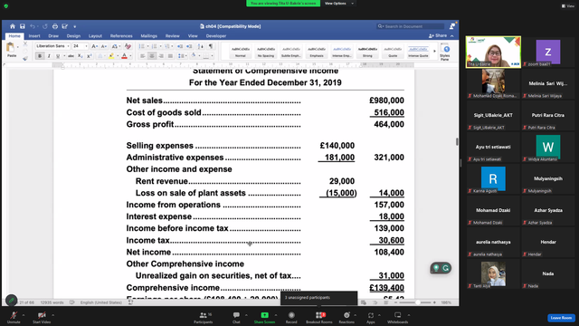Justify paragraph text
This screenshot has width=579, height=326.
pos(170,56)
